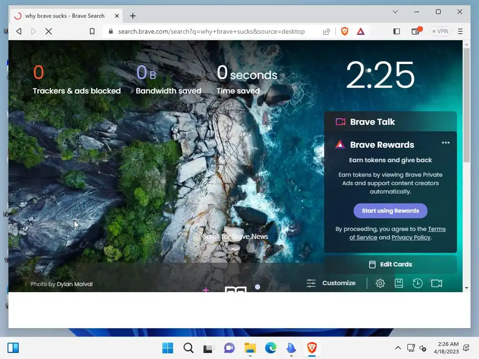Open the Chat app on taskbar
The image size is (479, 359).
pyautogui.click(x=229, y=348)
